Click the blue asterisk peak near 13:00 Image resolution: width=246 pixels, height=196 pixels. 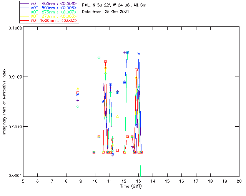[x=139, y=54]
